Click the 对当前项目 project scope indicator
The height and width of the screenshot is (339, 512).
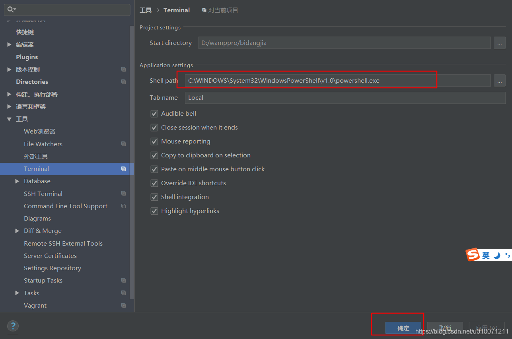coord(220,10)
